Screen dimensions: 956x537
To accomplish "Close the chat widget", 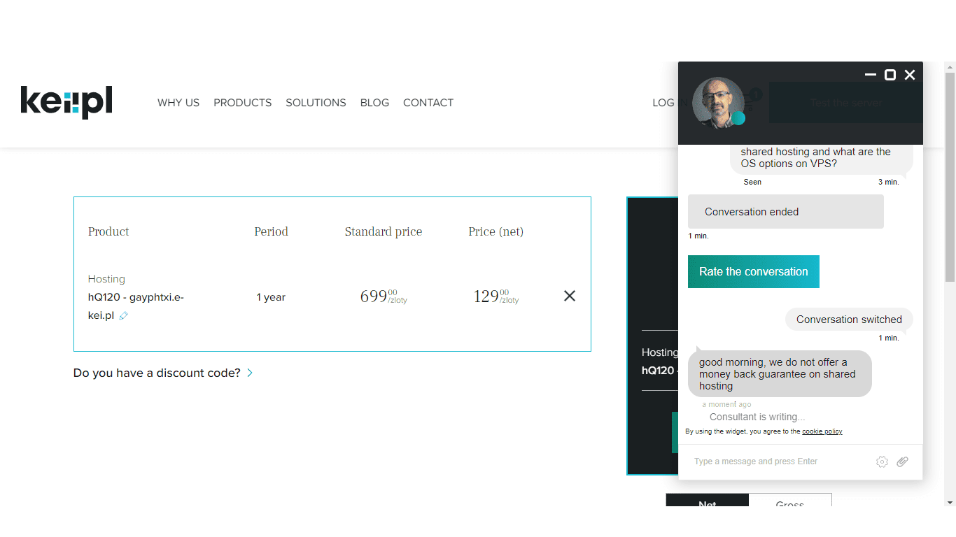I will (x=910, y=75).
